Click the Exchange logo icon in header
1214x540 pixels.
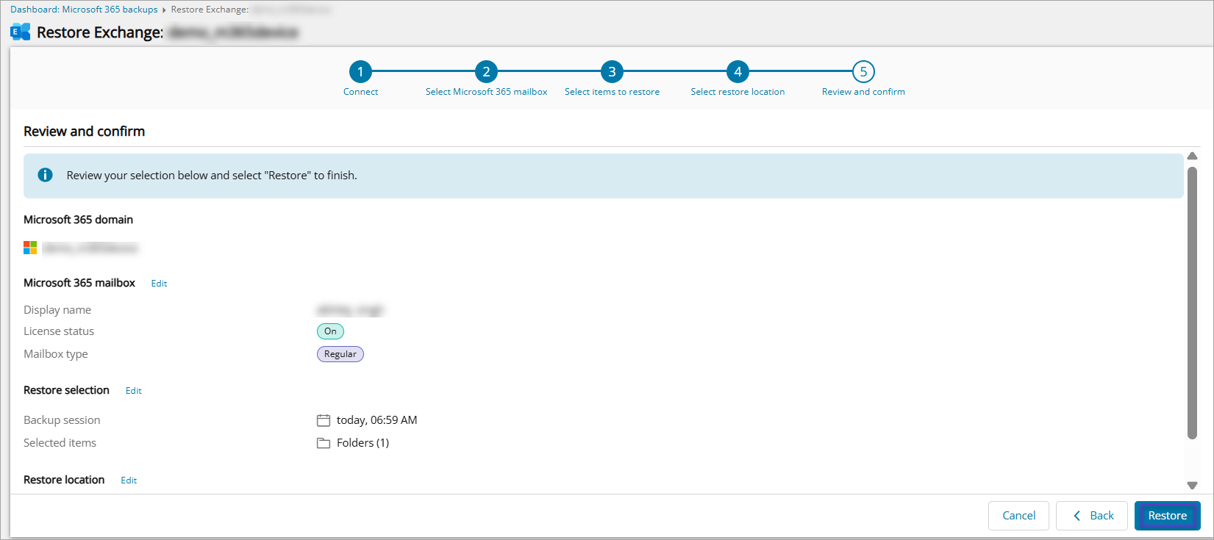[21, 32]
